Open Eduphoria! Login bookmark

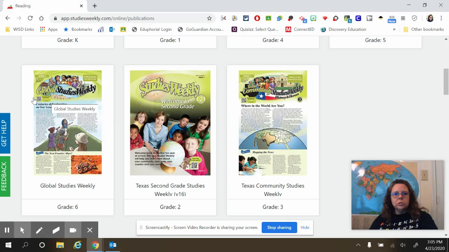pos(152,29)
